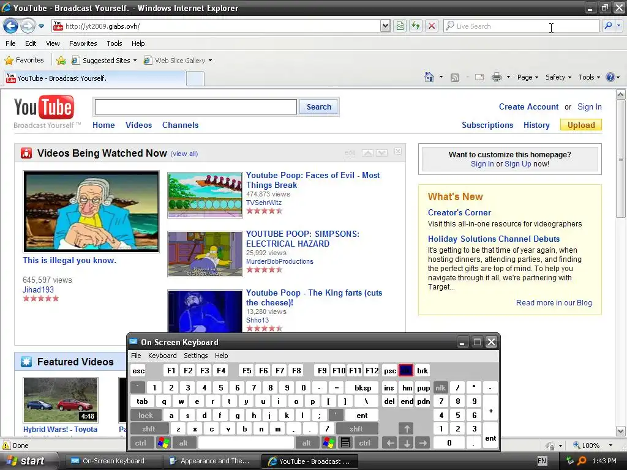627x470 pixels.
Task: Toggle the nlk (Num Lock) key on On-Screen Keyboard
Action: pos(441,387)
